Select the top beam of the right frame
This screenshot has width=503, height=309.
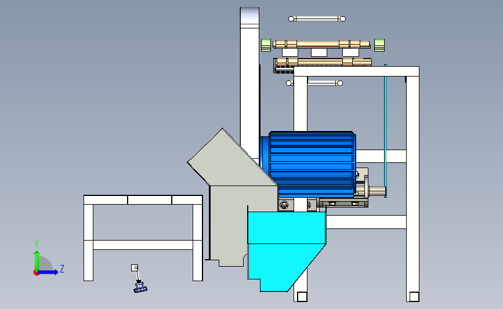coord(356,71)
